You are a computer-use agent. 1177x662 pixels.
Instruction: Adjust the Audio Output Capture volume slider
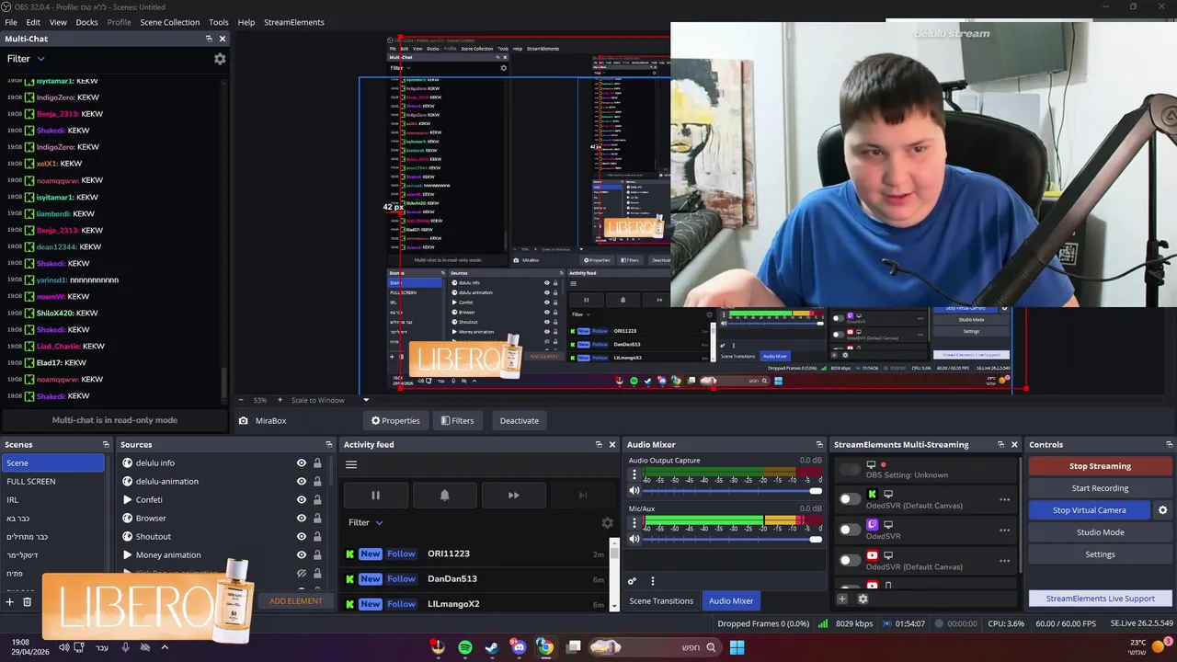pos(732,491)
